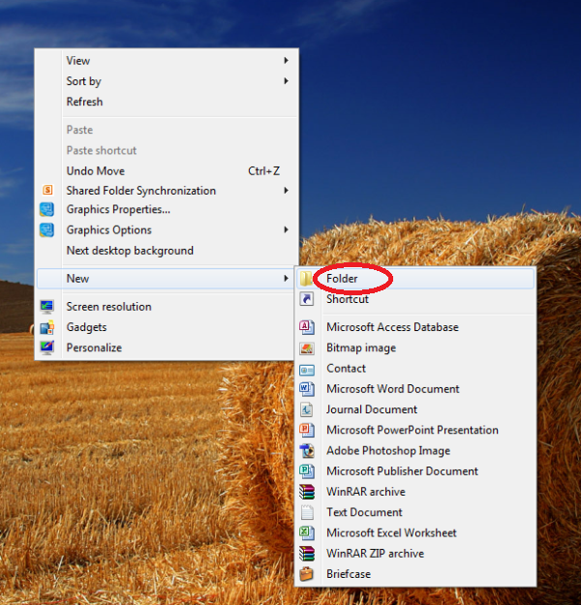Viewport: 581px width, 605px height.
Task: Click the Briefcase icon
Action: [307, 574]
